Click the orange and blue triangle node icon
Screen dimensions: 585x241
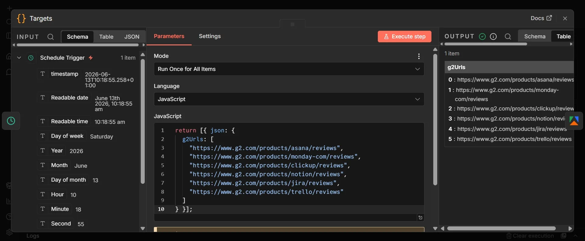tap(574, 121)
